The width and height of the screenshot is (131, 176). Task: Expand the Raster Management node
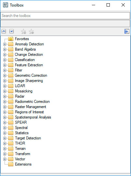point(5,107)
